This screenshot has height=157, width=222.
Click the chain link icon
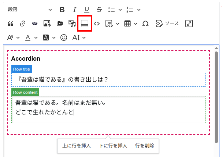pyautogui.click(x=35, y=24)
